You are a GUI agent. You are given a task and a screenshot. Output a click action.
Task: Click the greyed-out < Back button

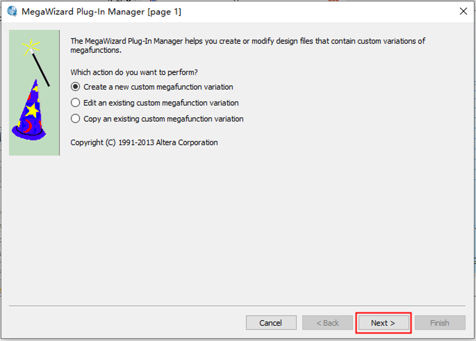coord(327,323)
